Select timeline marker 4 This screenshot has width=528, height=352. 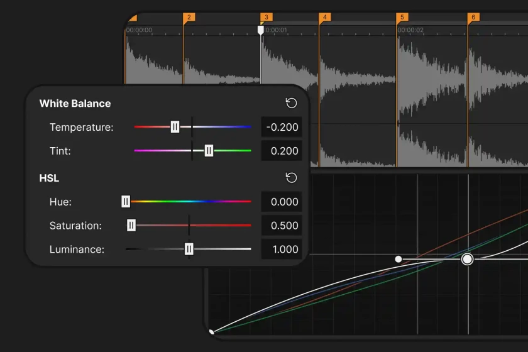pos(324,17)
